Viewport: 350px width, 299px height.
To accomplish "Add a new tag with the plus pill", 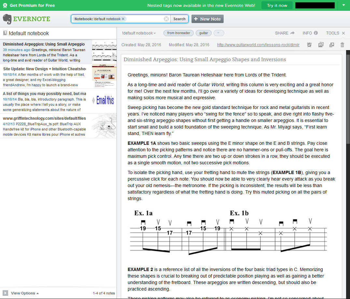I will pos(219,33).
